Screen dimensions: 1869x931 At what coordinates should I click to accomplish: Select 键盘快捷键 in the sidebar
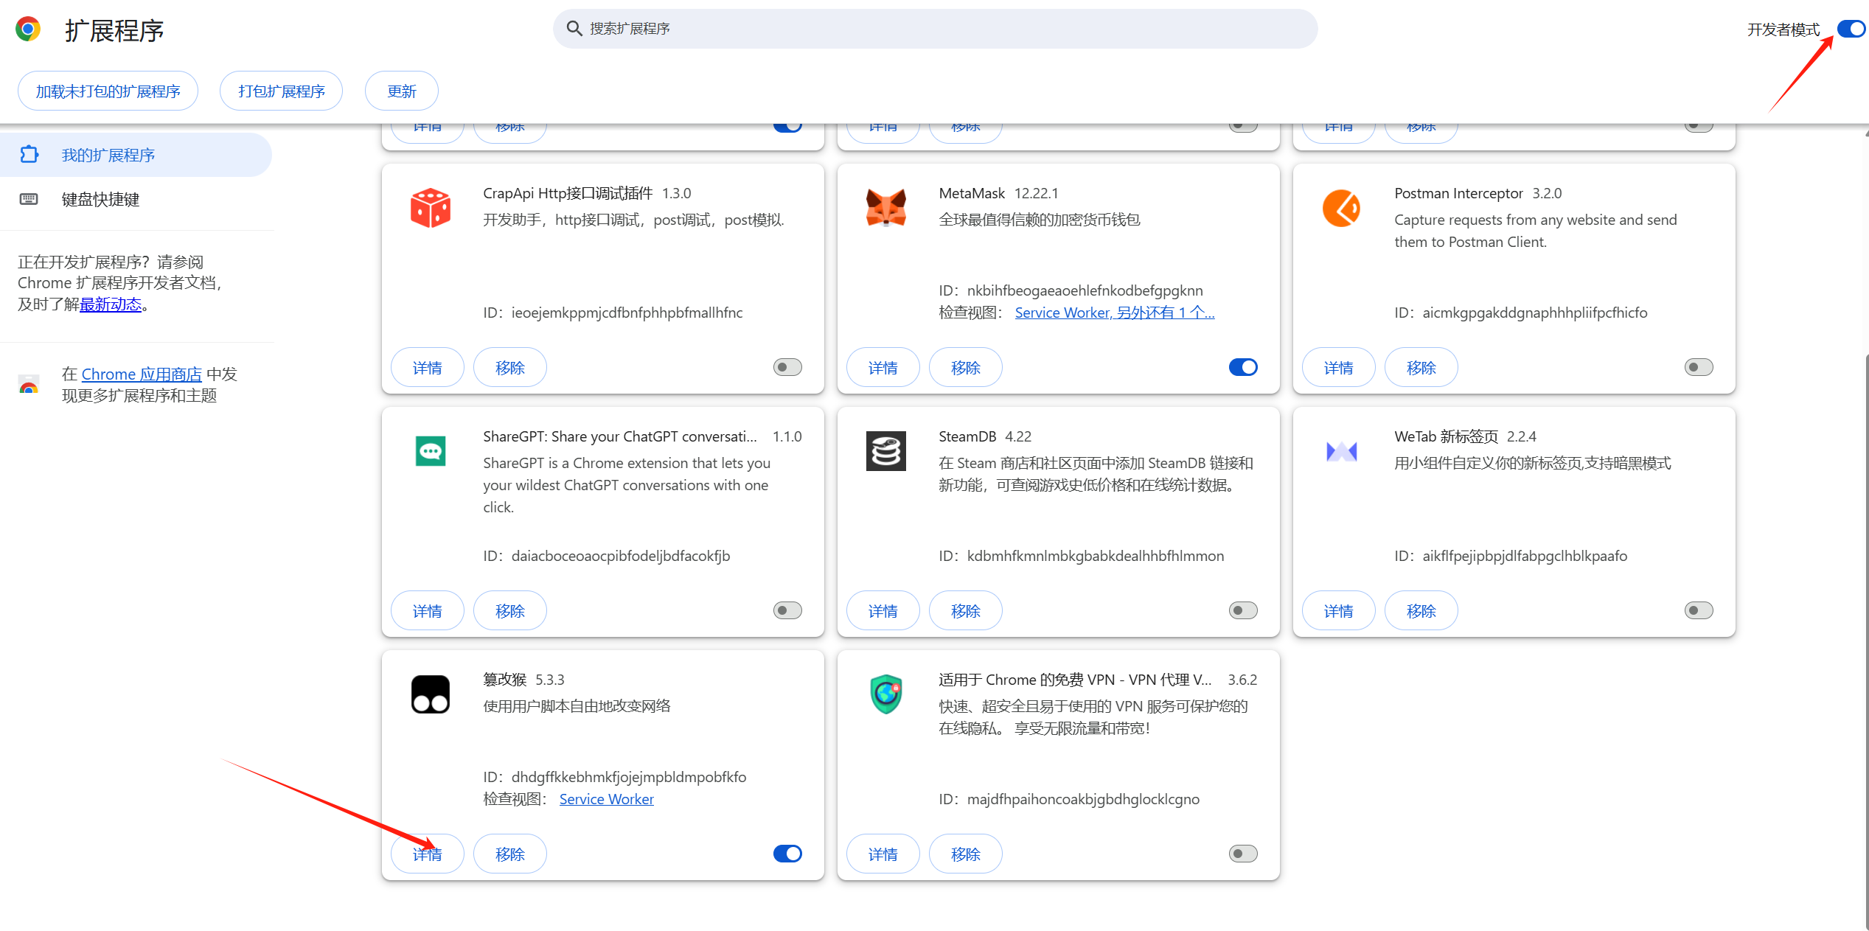point(100,199)
